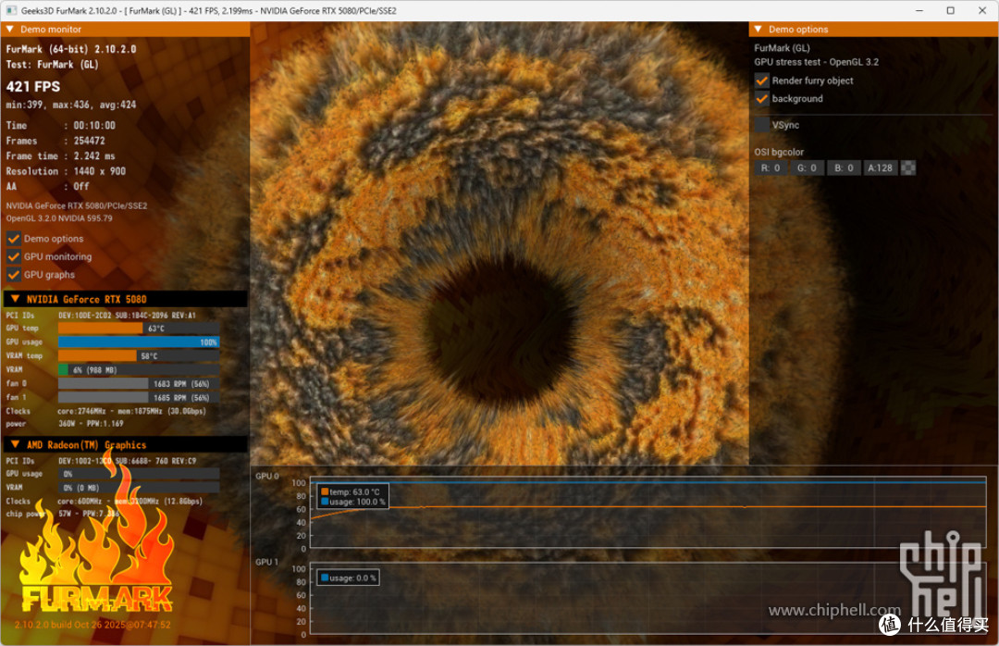Click the blue usage legend square in GPU 1
This screenshot has height=646, width=999.
(x=325, y=578)
